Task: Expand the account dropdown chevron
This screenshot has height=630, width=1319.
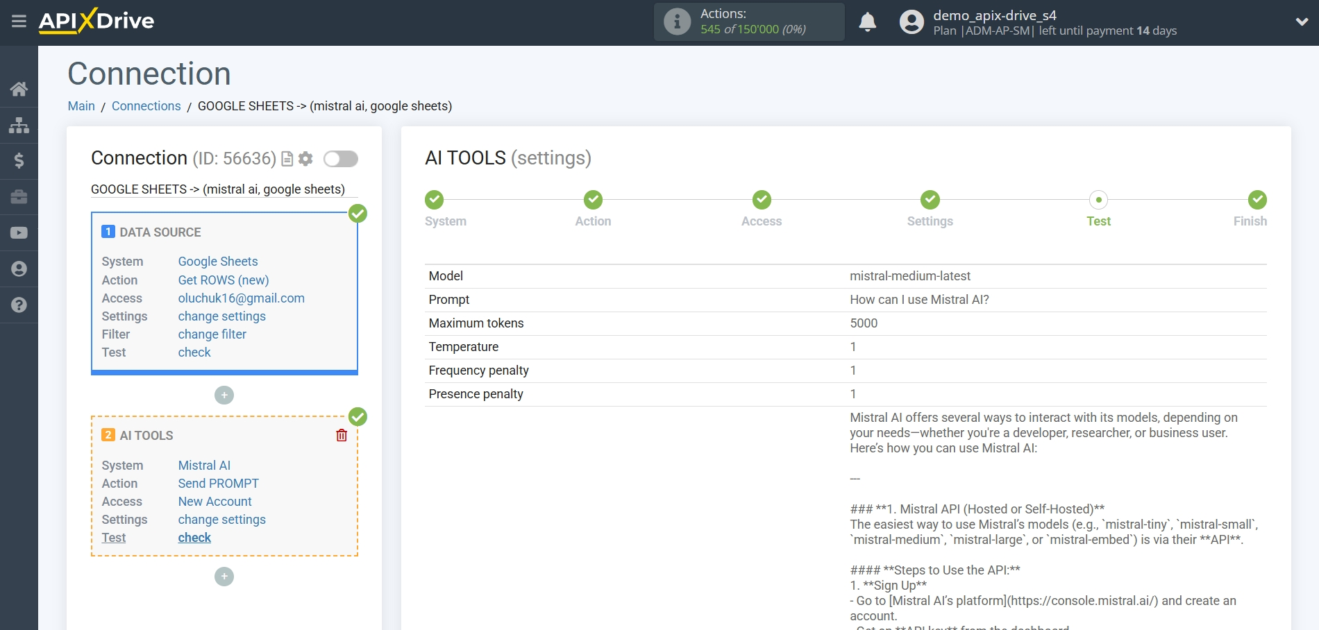Action: tap(1302, 22)
